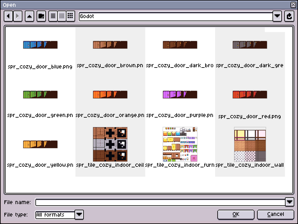Expand the location path dropdown
Image resolution: width=298 pixels, height=224 pixels.
(x=277, y=16)
